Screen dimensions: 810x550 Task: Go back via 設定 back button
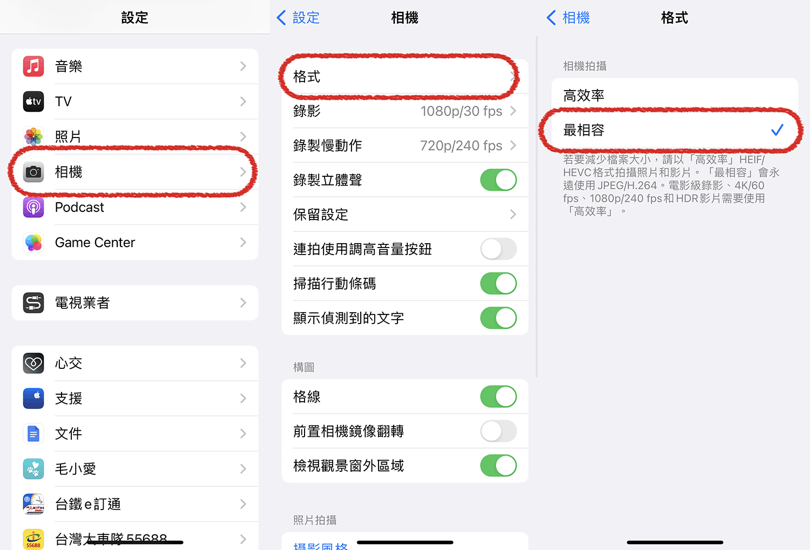pos(298,18)
